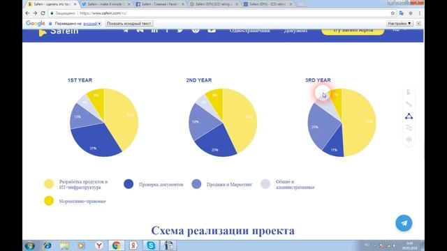Switch to the Safein Facebook tab
Viewport: 447px width, 251px height.
coord(159,4)
